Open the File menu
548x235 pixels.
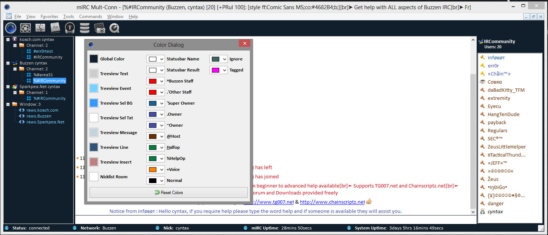18,17
